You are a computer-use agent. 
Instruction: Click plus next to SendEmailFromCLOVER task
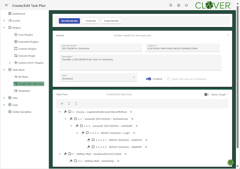coord(126,154)
